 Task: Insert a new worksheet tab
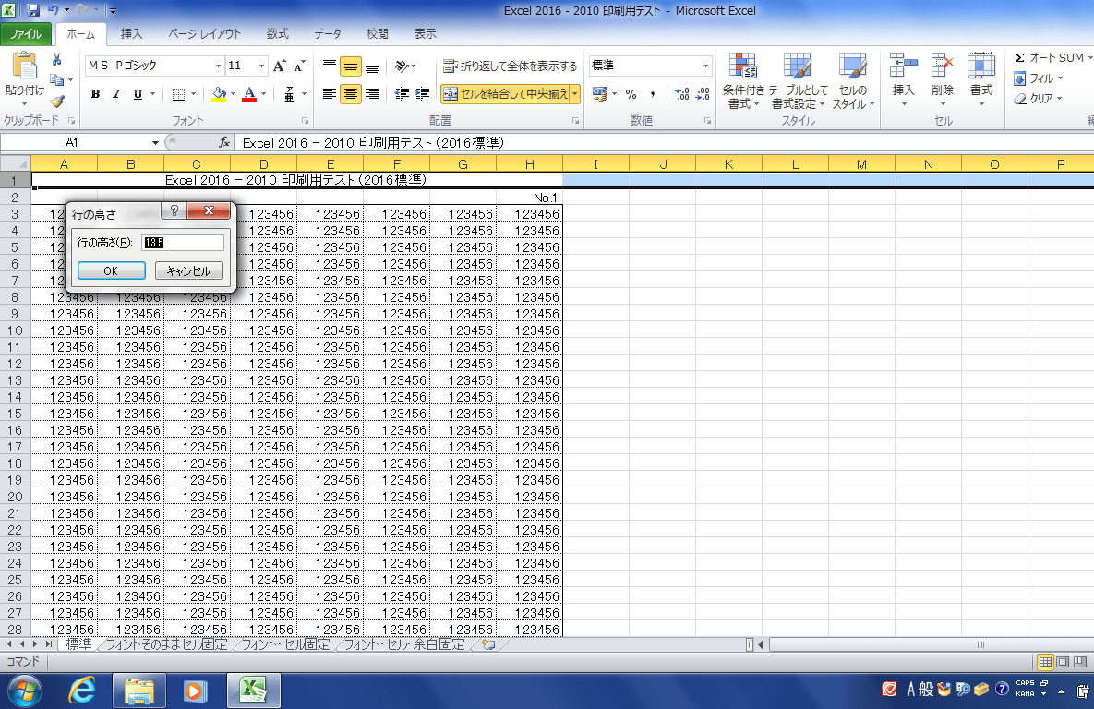point(488,644)
